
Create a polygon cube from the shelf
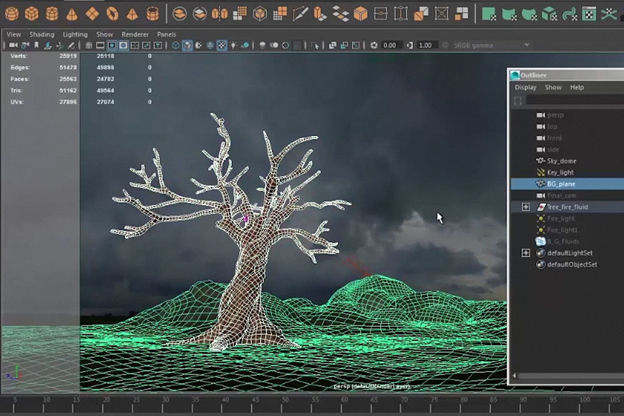(32, 14)
